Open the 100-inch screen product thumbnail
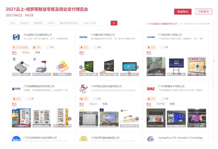 (x=109, y=118)
